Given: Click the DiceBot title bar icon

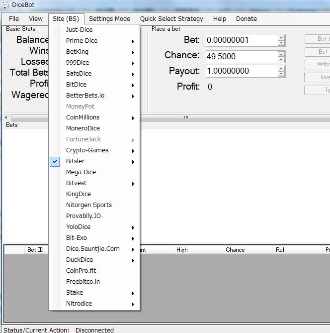Looking at the screenshot, I should tap(6, 5).
